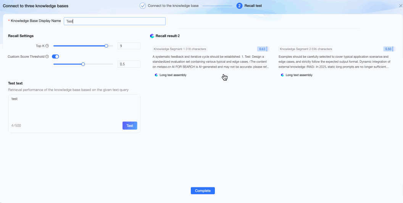The height and width of the screenshot is (203, 403).
Task: Click the score threshold field showing 0.5
Action: coord(129,64)
